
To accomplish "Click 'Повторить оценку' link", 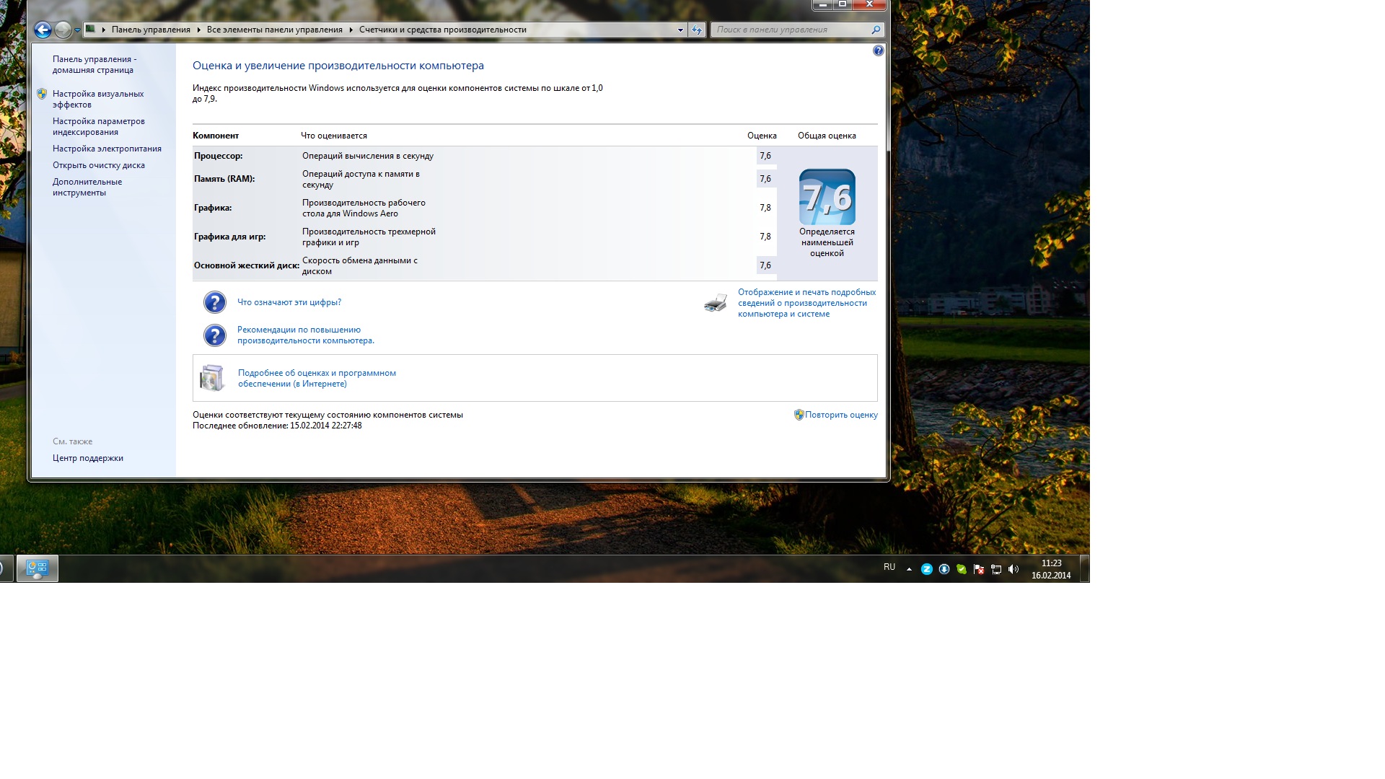I will click(x=841, y=415).
